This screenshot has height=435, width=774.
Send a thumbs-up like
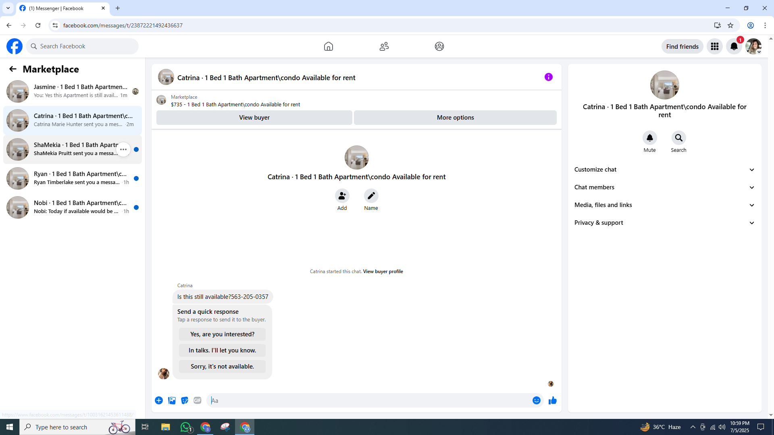[552, 400]
